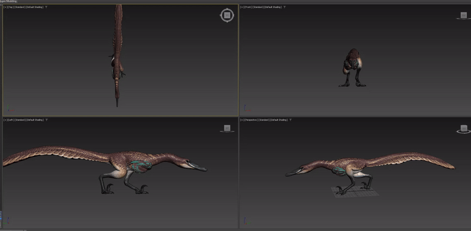Screen dimensions: 471x231
Task: Click the ViewCube in the Top viewport
Action: click(227, 15)
